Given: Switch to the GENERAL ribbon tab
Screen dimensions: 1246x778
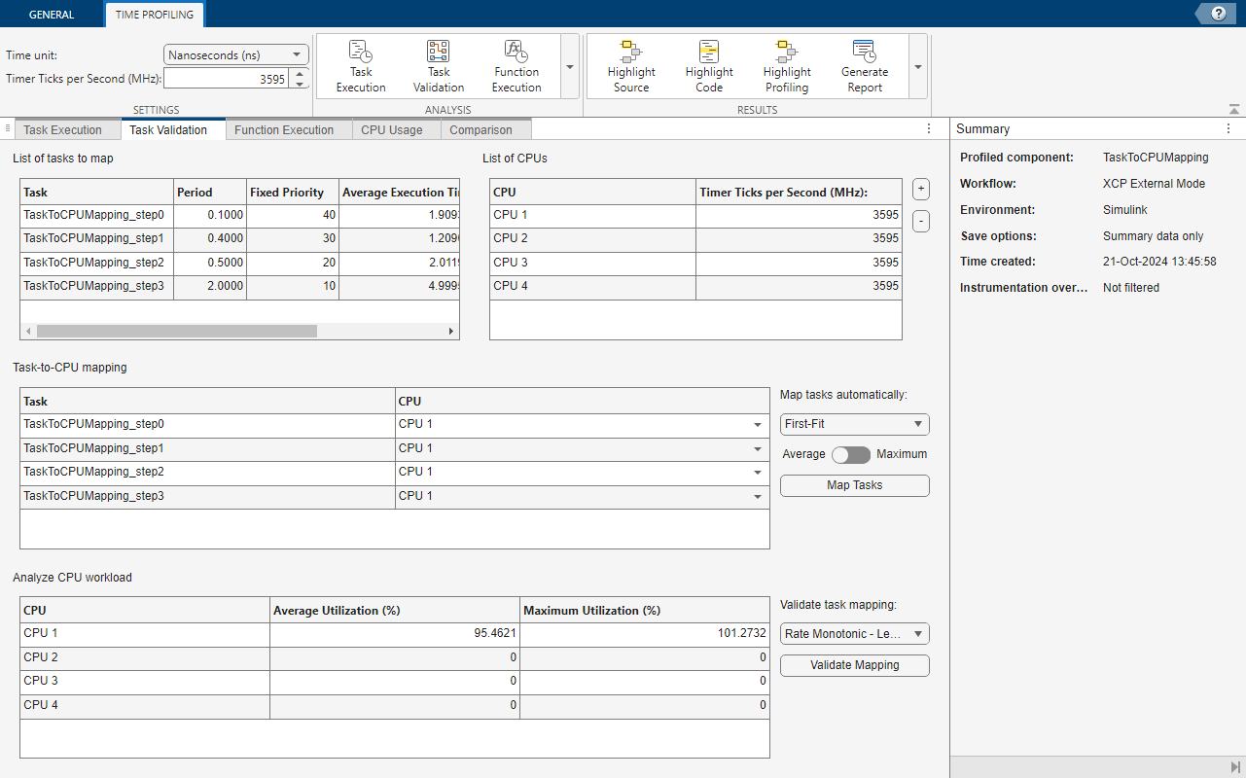Looking at the screenshot, I should [x=52, y=15].
